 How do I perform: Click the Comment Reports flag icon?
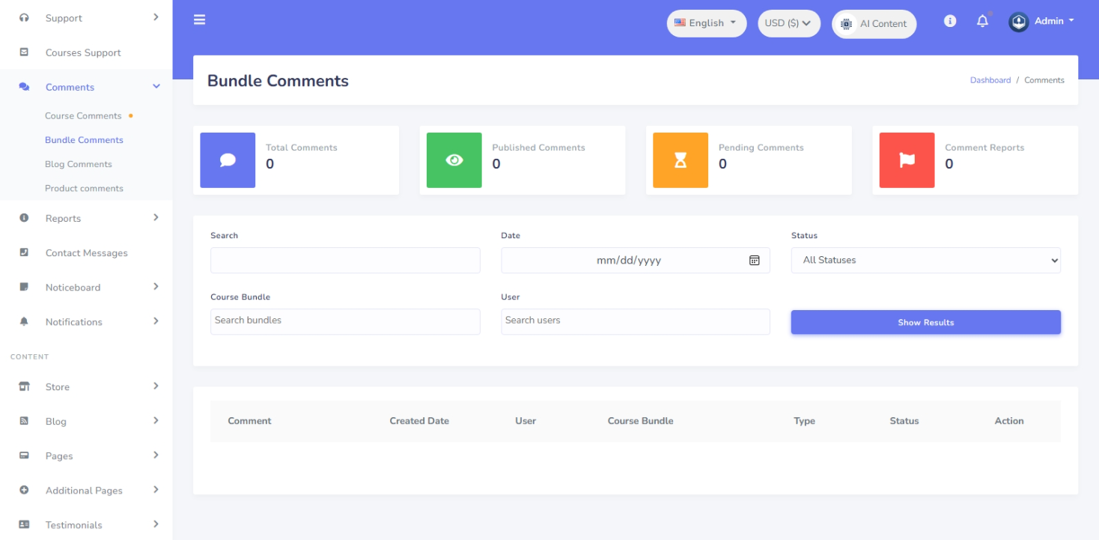[x=907, y=160]
